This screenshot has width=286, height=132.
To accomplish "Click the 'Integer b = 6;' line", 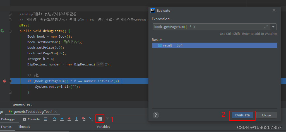I will click(x=41, y=59).
